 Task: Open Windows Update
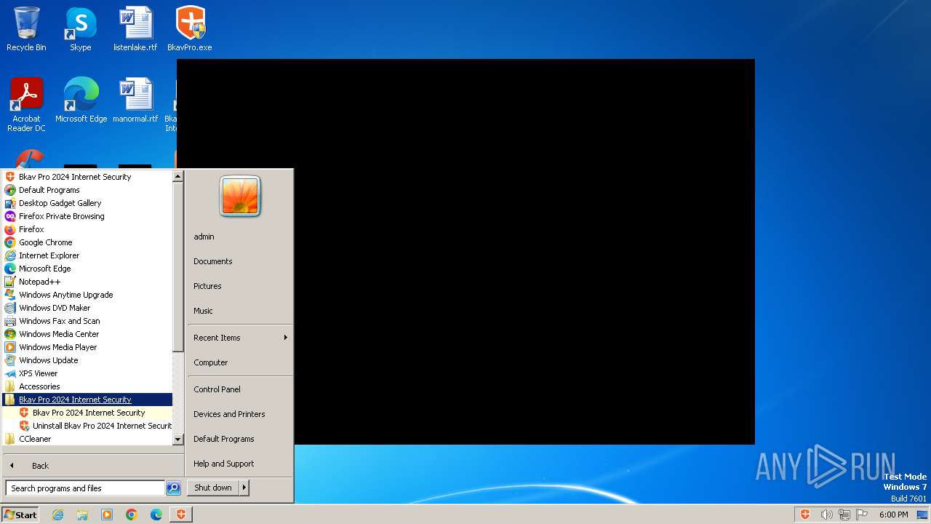(x=87, y=360)
